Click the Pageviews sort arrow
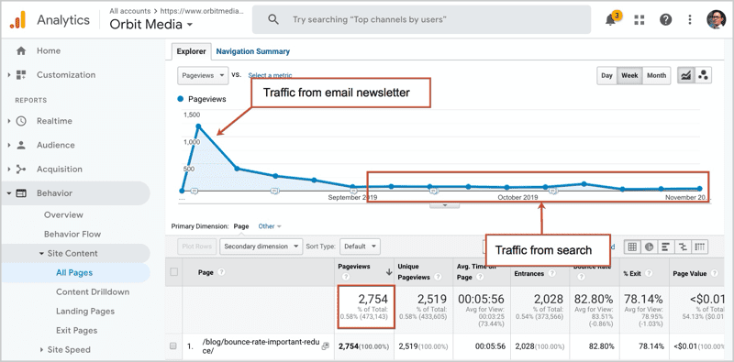The height and width of the screenshot is (362, 734). (388, 273)
